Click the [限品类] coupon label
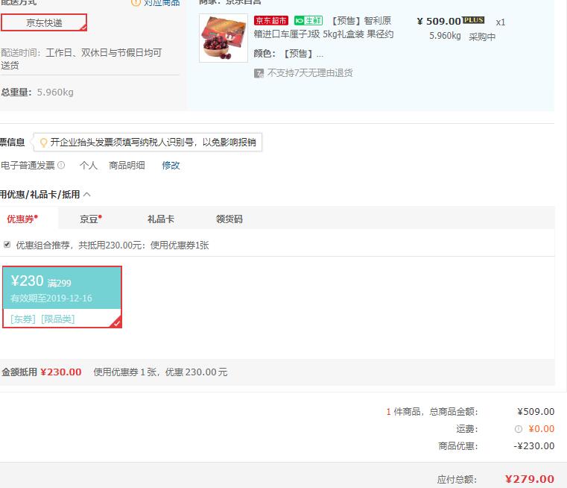Viewport: 567px width, 488px height. click(58, 319)
